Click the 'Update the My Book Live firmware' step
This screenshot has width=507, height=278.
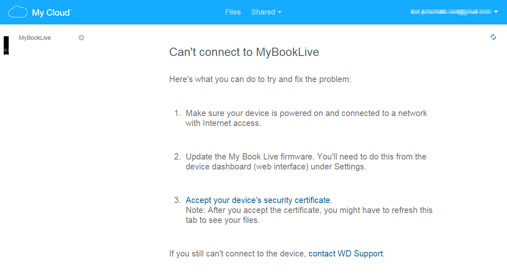tap(306, 162)
